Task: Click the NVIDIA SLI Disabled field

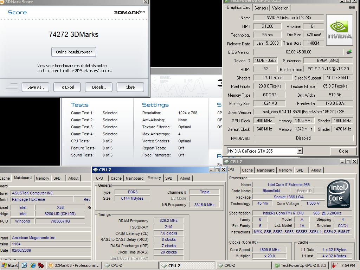Action: click(303, 138)
